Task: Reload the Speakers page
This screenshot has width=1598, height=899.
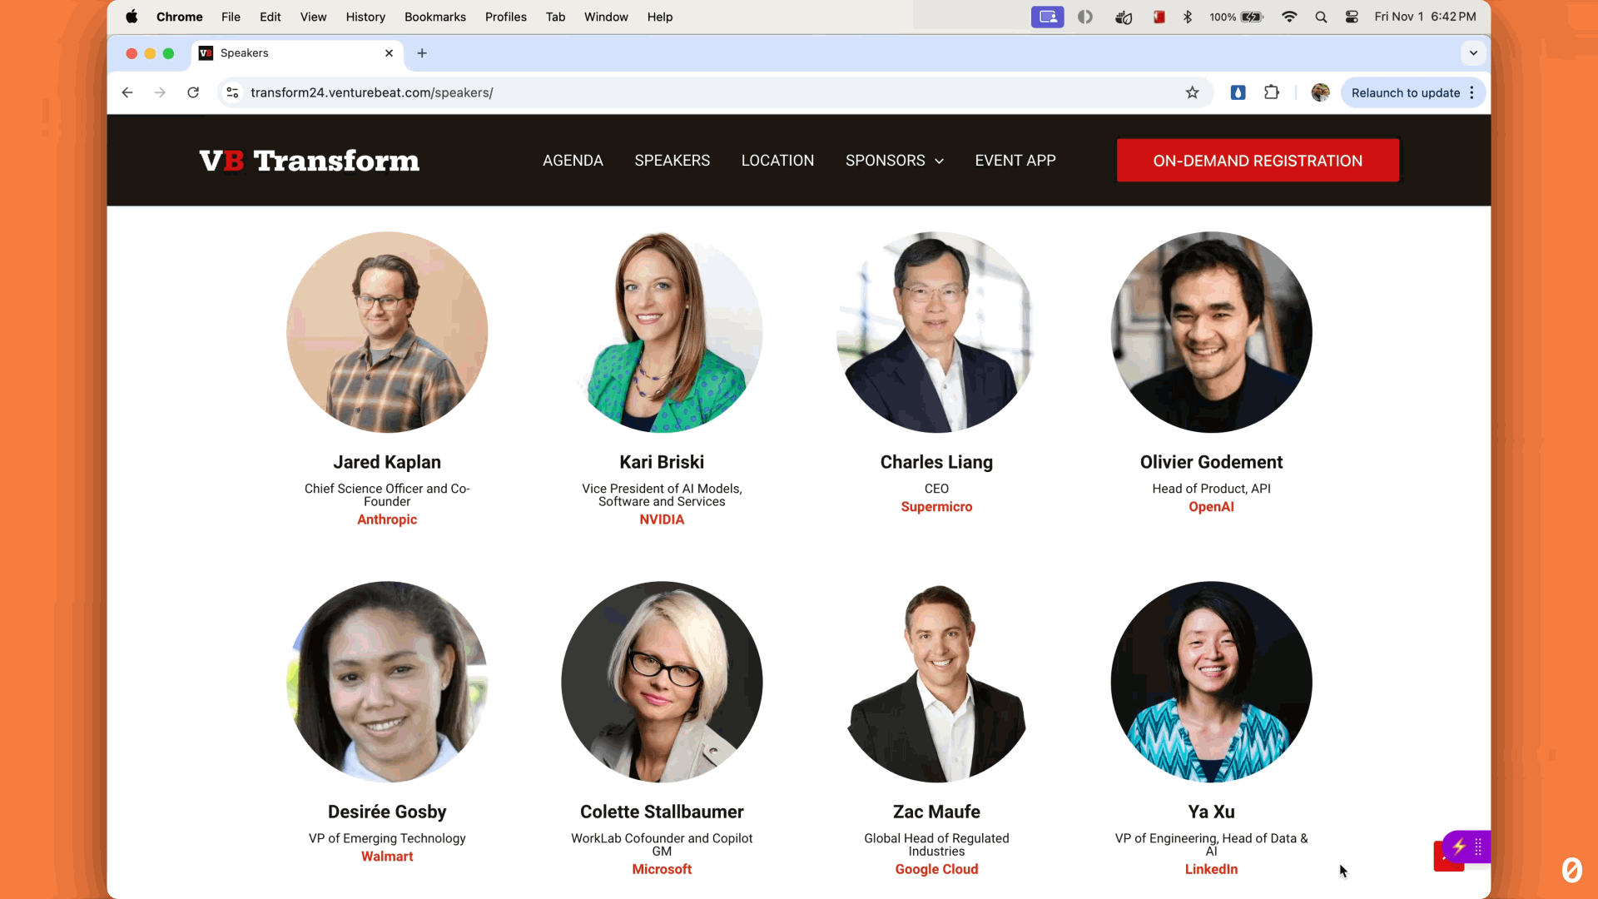Action: pyautogui.click(x=193, y=92)
